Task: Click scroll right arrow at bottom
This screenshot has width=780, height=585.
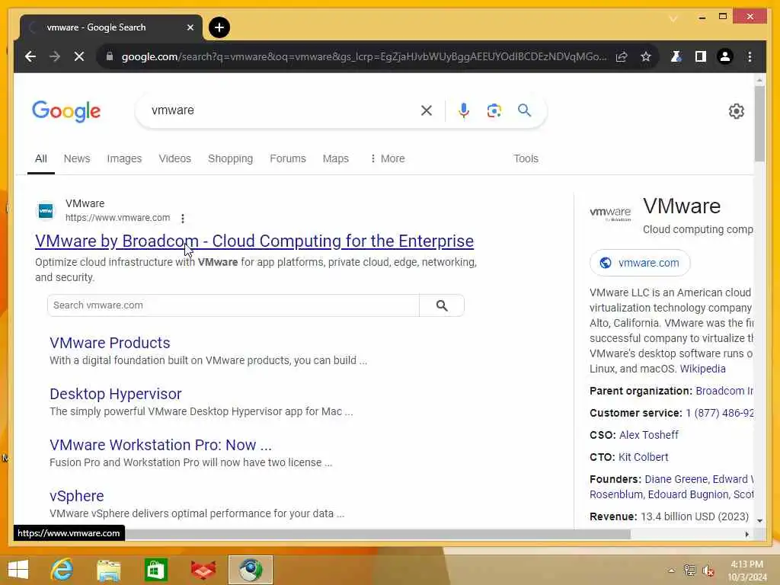Action: (746, 534)
